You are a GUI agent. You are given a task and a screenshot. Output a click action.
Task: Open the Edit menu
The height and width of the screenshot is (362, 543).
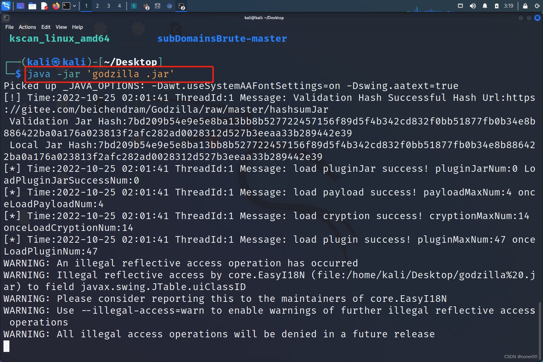(46, 27)
